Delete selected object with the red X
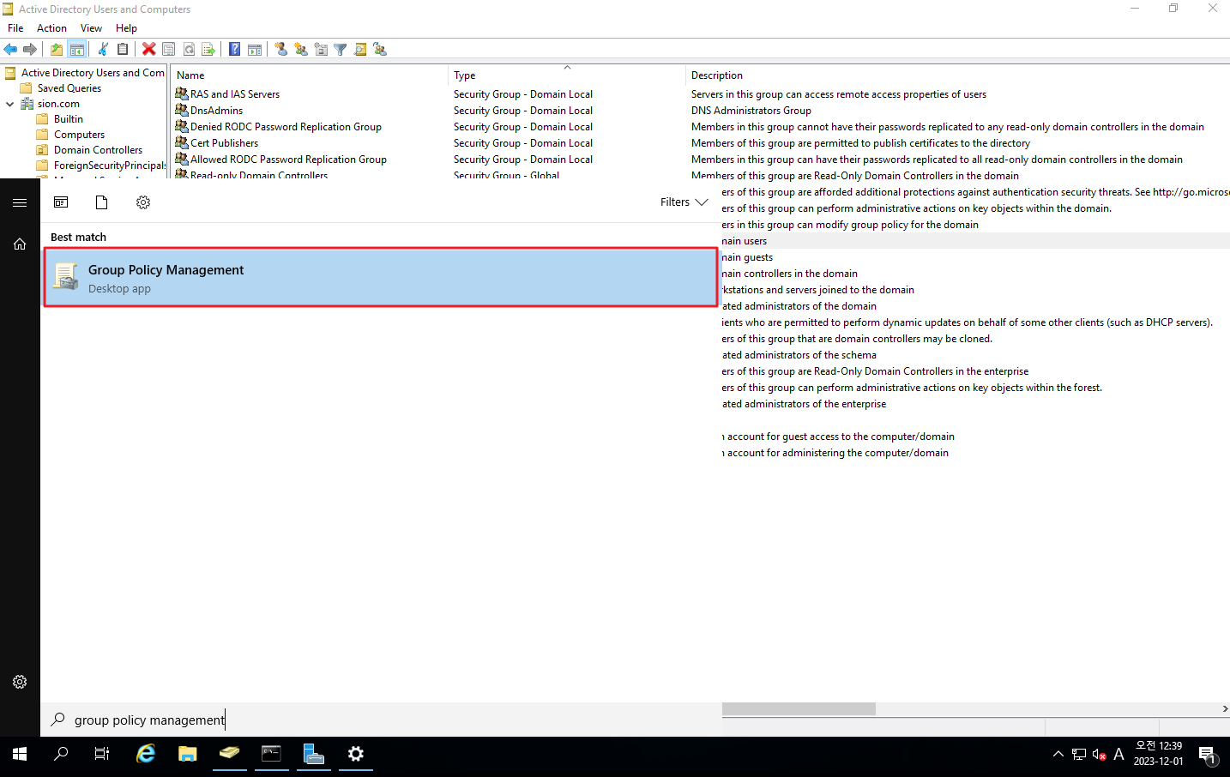The width and height of the screenshot is (1230, 777). 149,50
